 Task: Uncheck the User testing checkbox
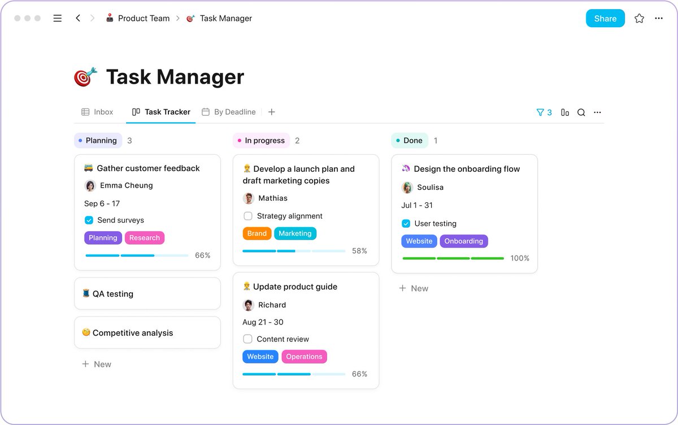406,223
